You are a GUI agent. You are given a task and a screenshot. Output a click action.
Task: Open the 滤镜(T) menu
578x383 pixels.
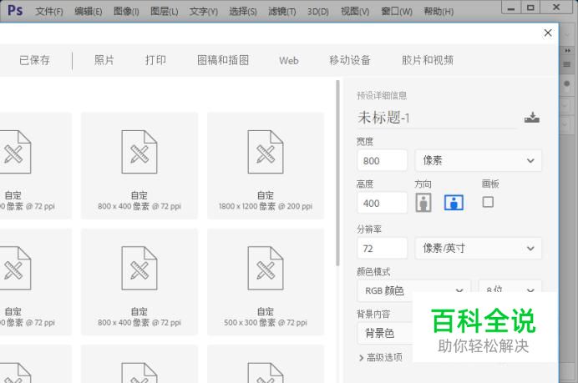click(x=282, y=12)
